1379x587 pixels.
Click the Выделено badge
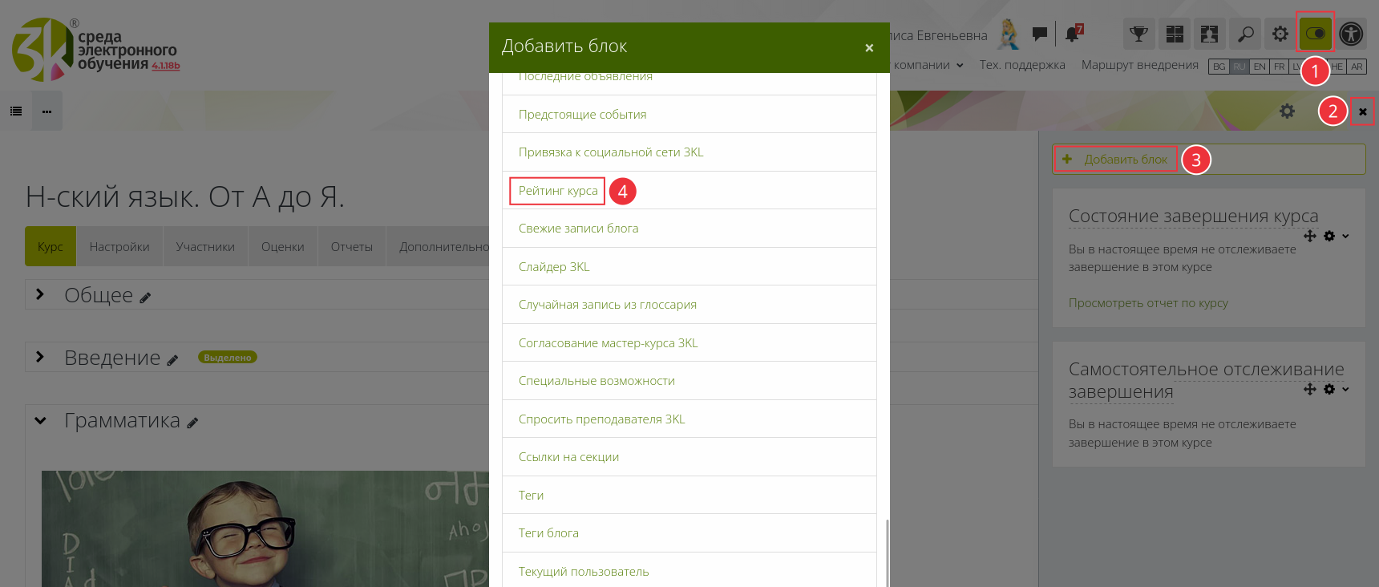click(228, 358)
